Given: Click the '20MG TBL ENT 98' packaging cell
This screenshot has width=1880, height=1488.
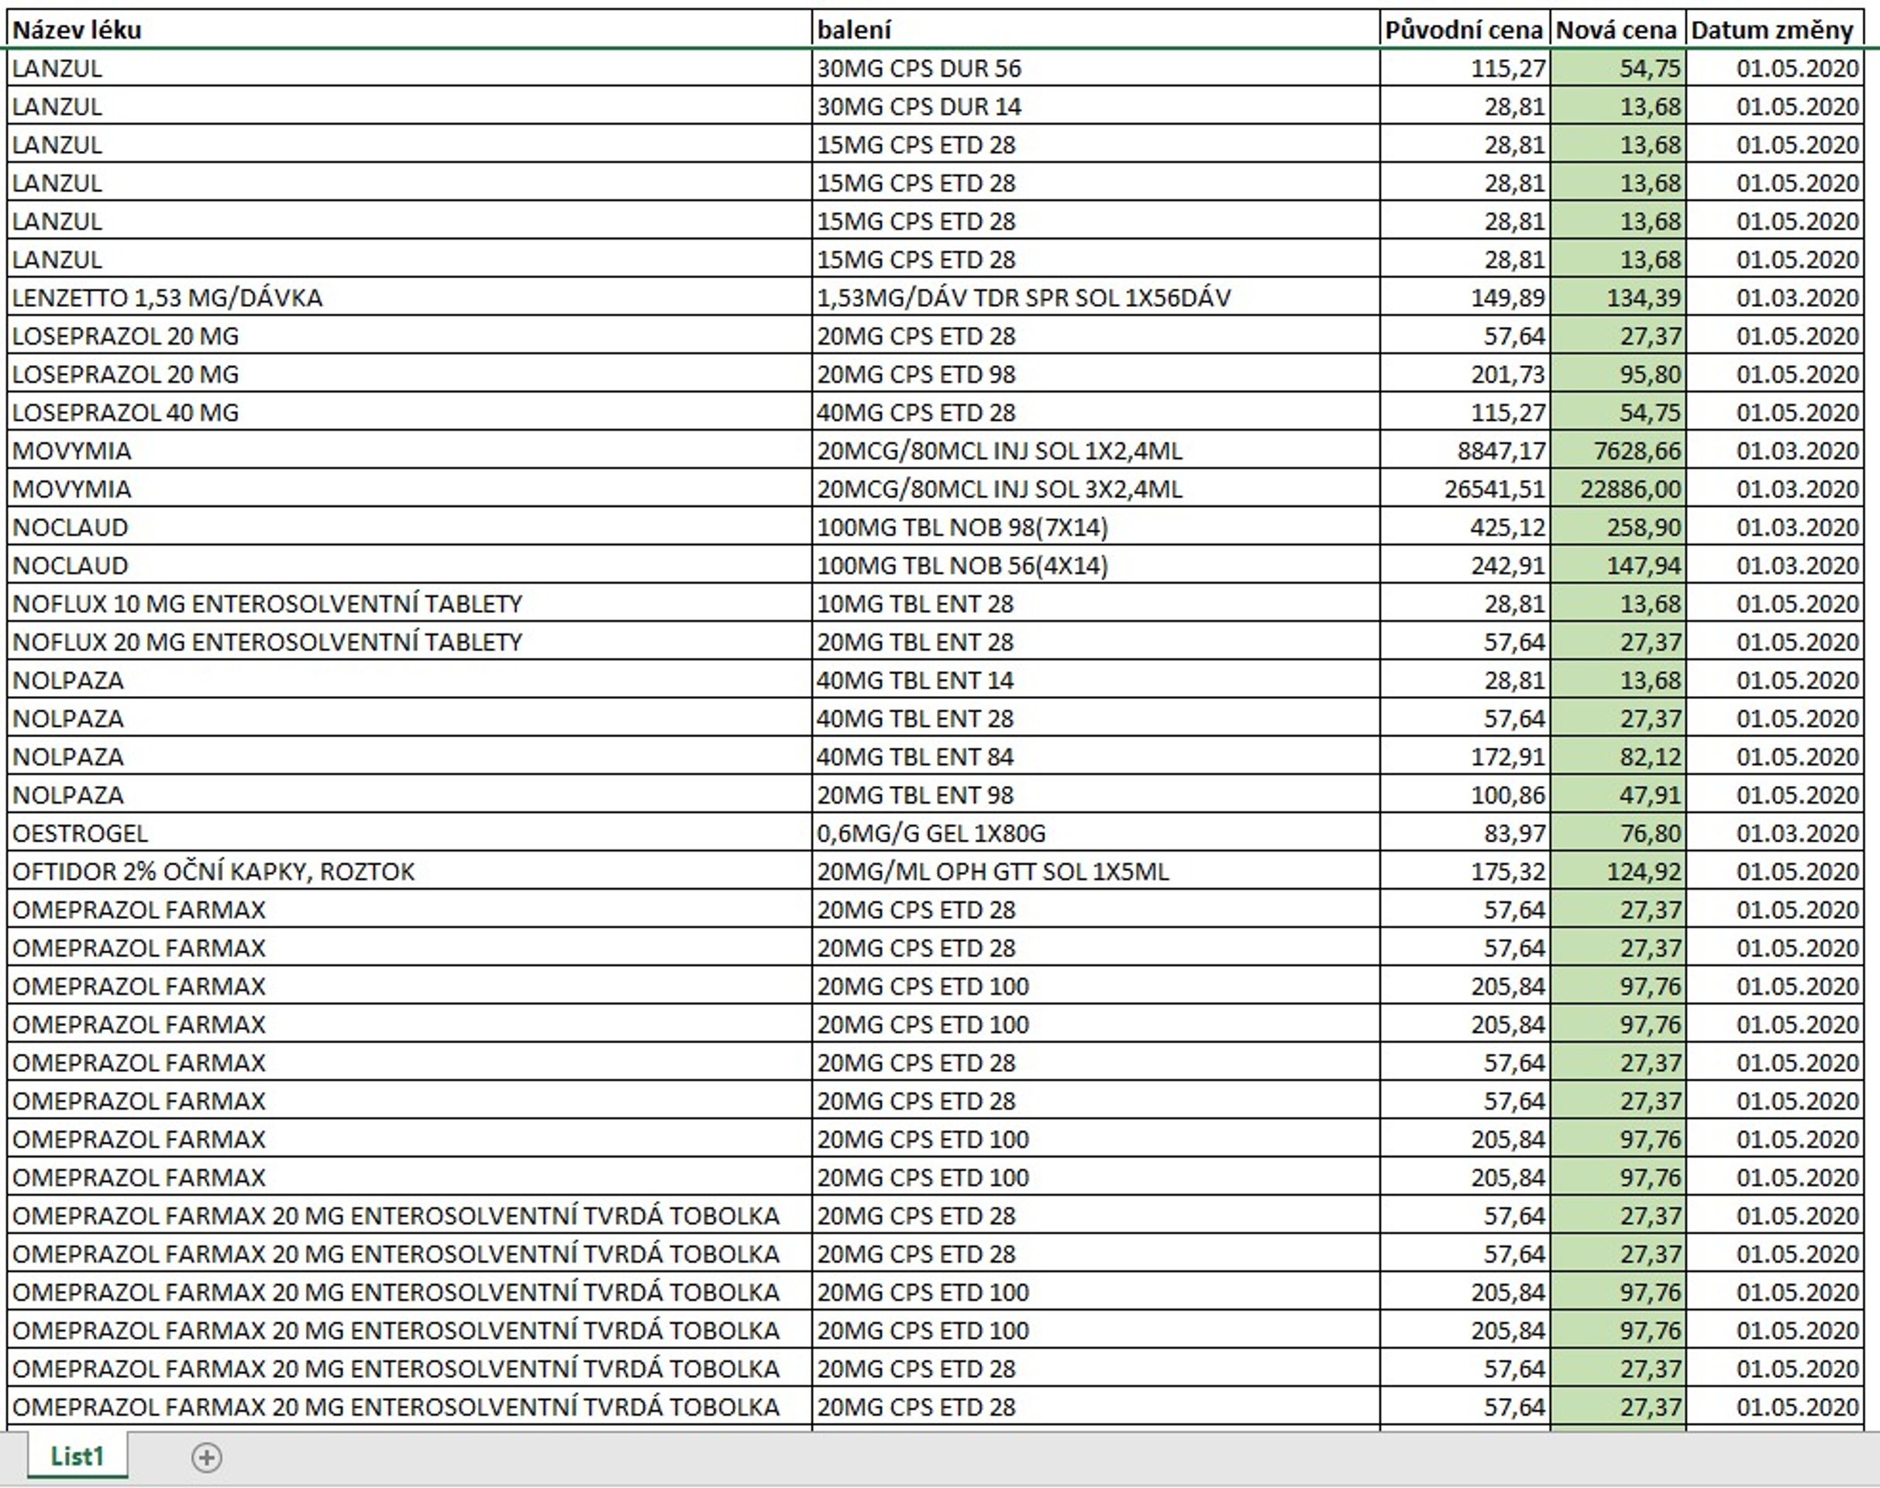Looking at the screenshot, I should click(x=1096, y=795).
